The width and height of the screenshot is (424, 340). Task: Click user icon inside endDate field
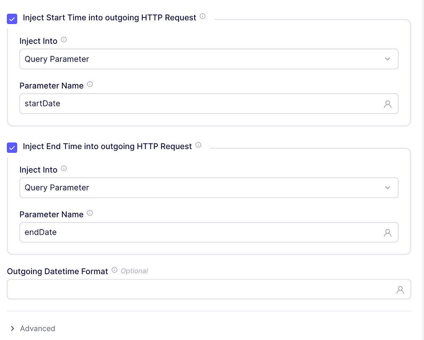point(388,233)
